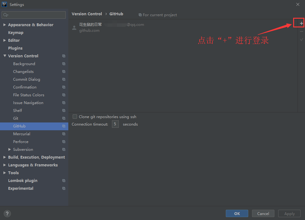The height and width of the screenshot is (220, 305).
Task: Click the plus icon to add GitHub account
Action: [301, 23]
